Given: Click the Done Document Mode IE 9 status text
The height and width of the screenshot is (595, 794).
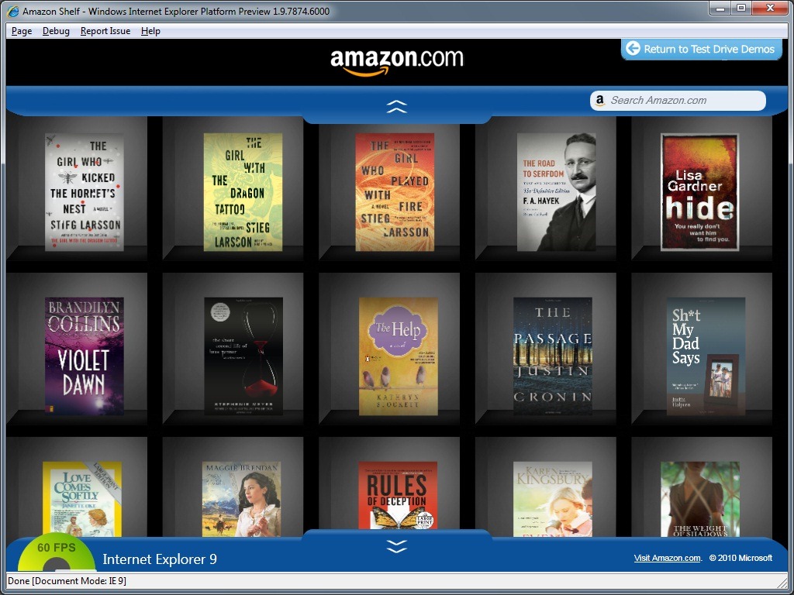Looking at the screenshot, I should click(67, 581).
